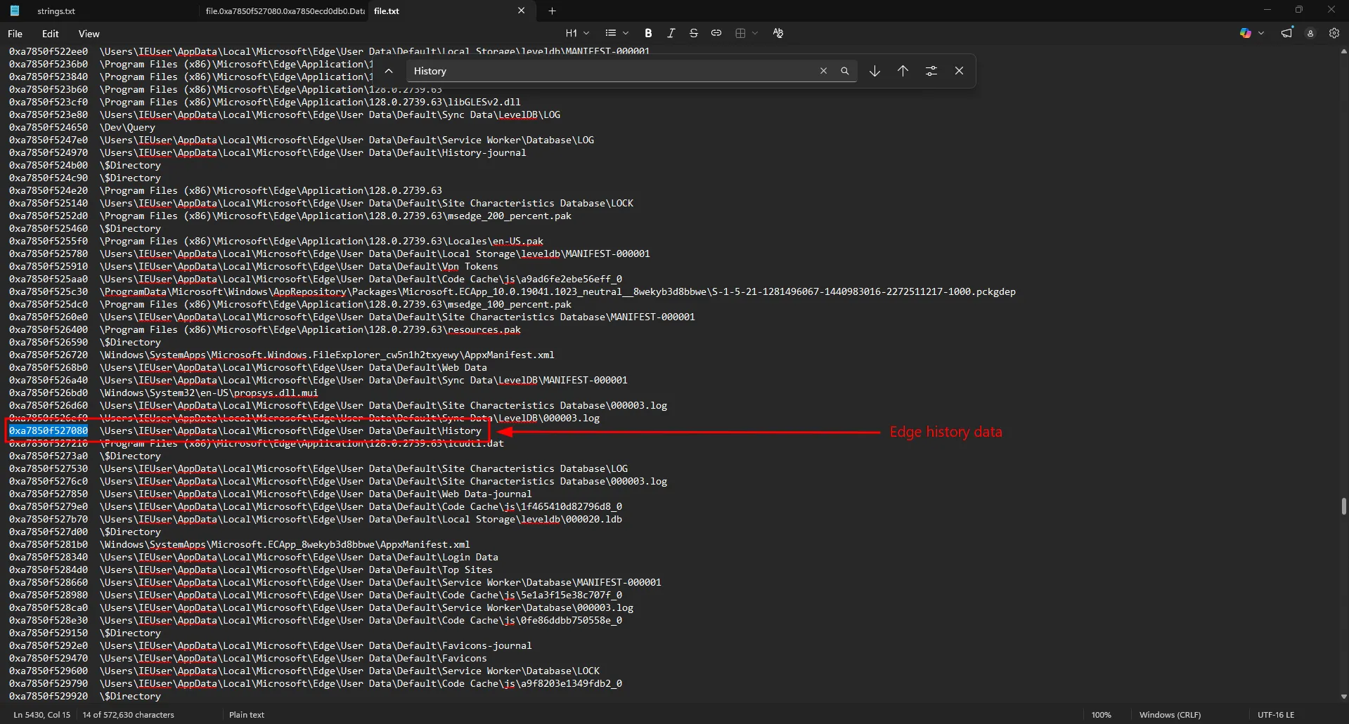Screen dimensions: 1349x724
Task: Clear formatting with the toolbar icon
Action: coord(777,33)
